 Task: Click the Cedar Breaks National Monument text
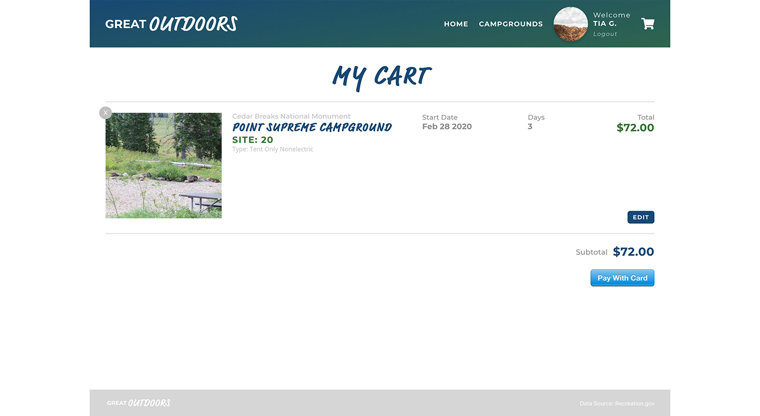point(291,116)
